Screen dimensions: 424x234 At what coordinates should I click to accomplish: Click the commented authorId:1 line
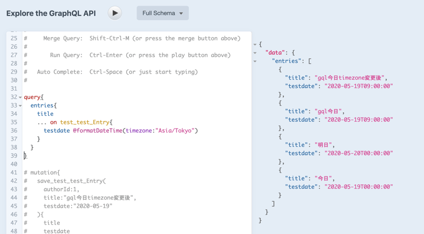61,190
